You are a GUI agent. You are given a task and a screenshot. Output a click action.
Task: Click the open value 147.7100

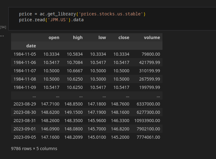click(50, 104)
